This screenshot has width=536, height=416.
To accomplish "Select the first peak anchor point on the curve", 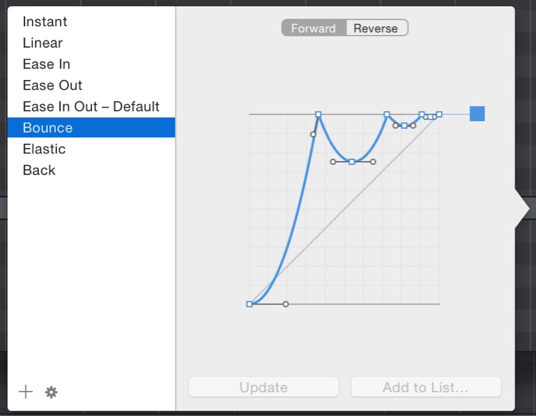I will [318, 114].
